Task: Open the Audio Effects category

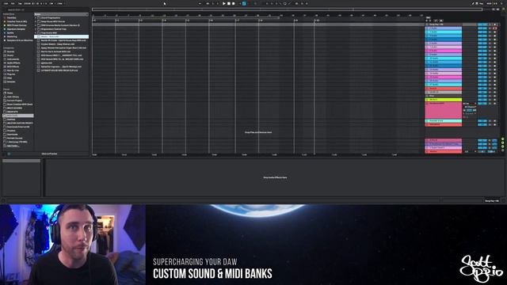Action: point(13,63)
